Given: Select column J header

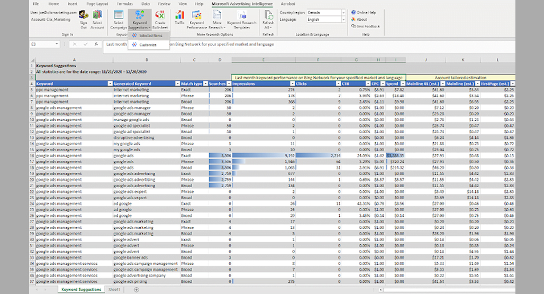Looking at the screenshot, I should click(425, 60).
